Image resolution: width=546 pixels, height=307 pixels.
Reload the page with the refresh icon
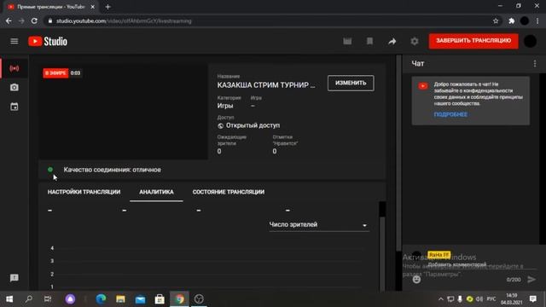pyautogui.click(x=34, y=20)
